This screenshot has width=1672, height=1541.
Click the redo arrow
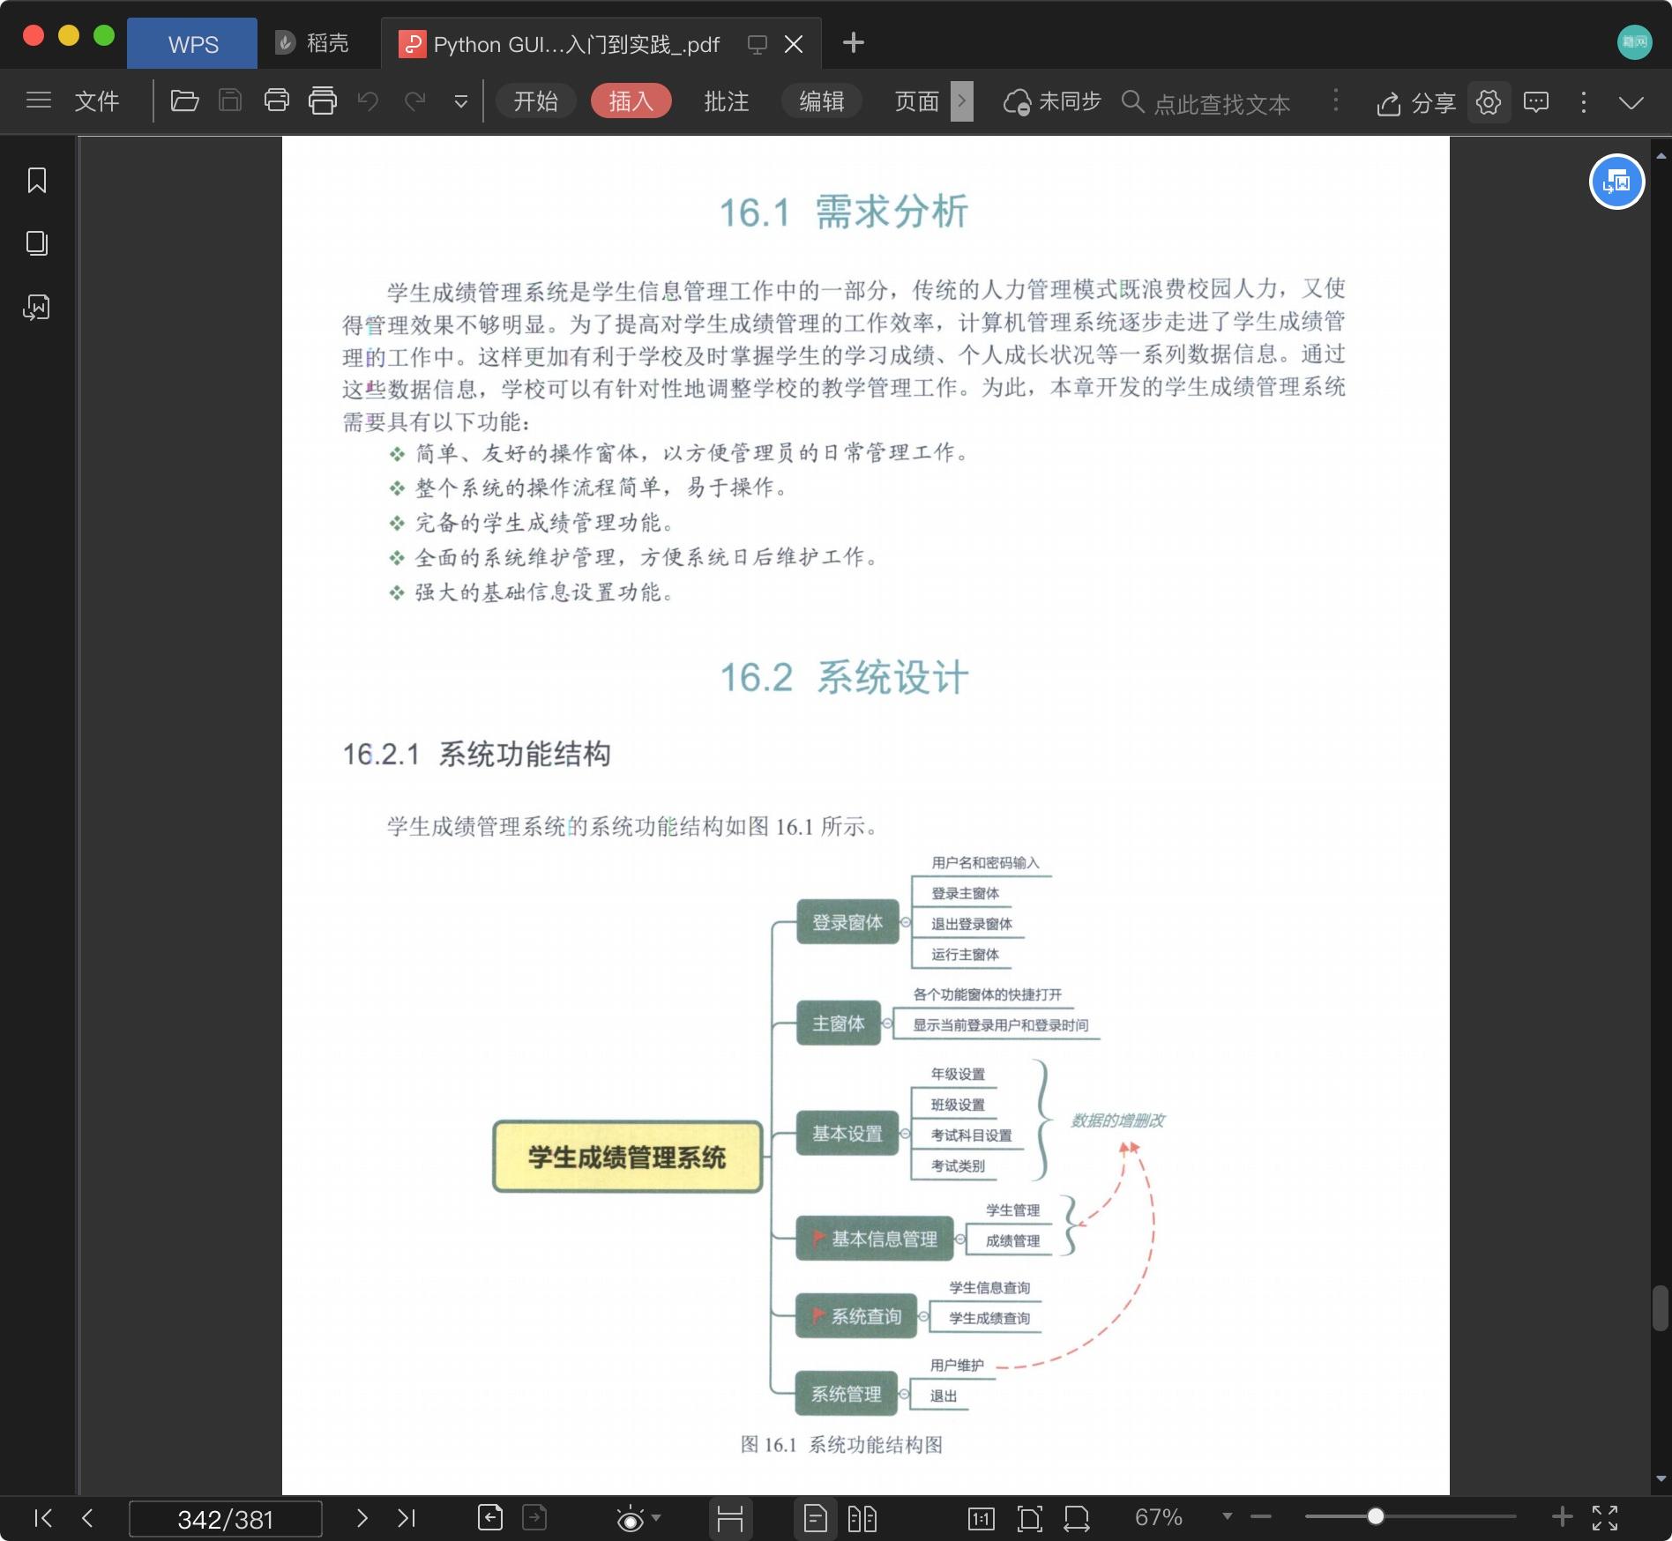[x=414, y=100]
